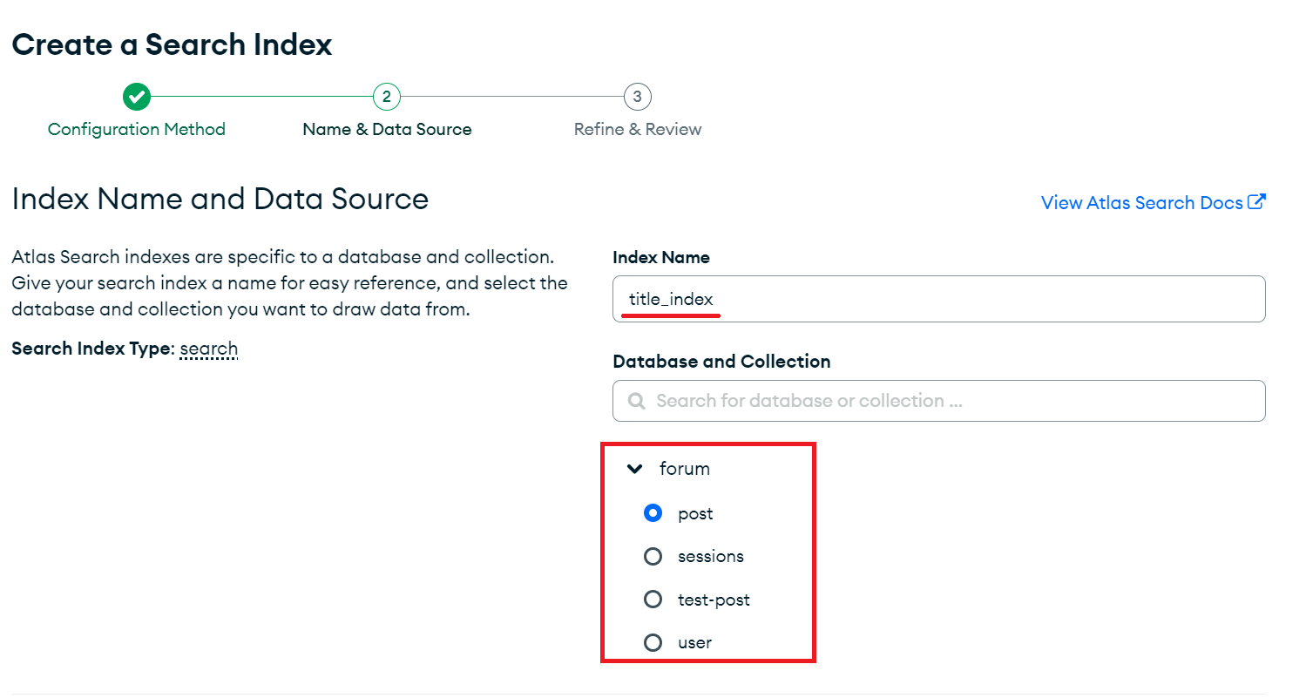Jump to Refine & Review step label
This screenshot has height=698, width=1306.
[638, 130]
